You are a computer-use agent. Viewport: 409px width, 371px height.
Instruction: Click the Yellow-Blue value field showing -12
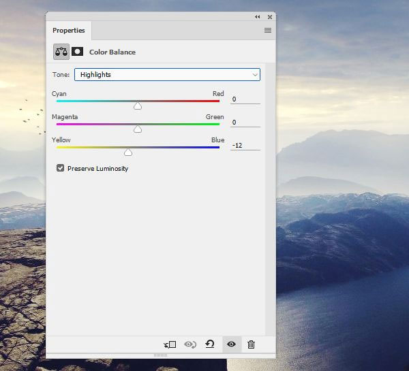pos(245,146)
